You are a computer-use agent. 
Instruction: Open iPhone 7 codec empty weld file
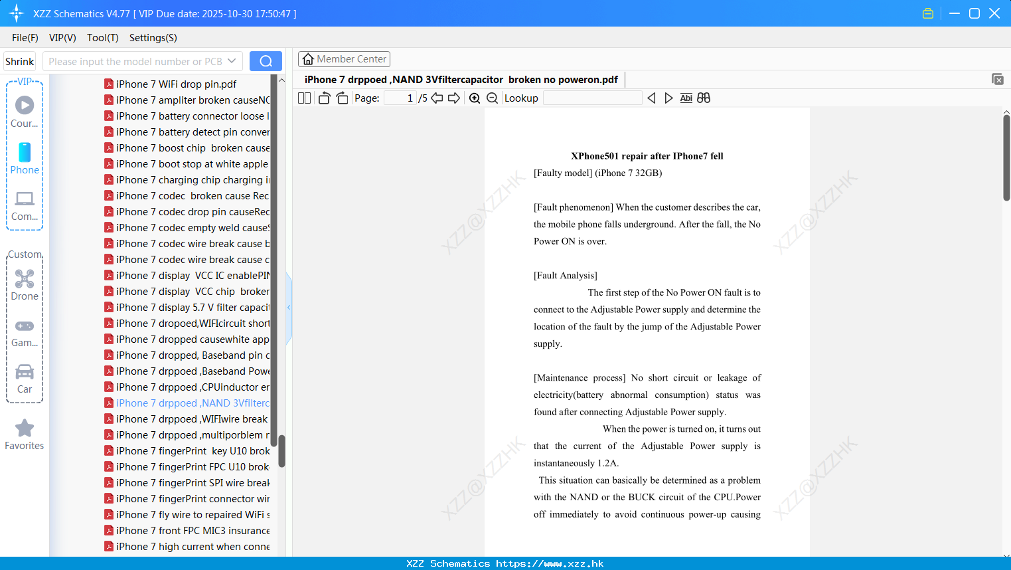(187, 228)
